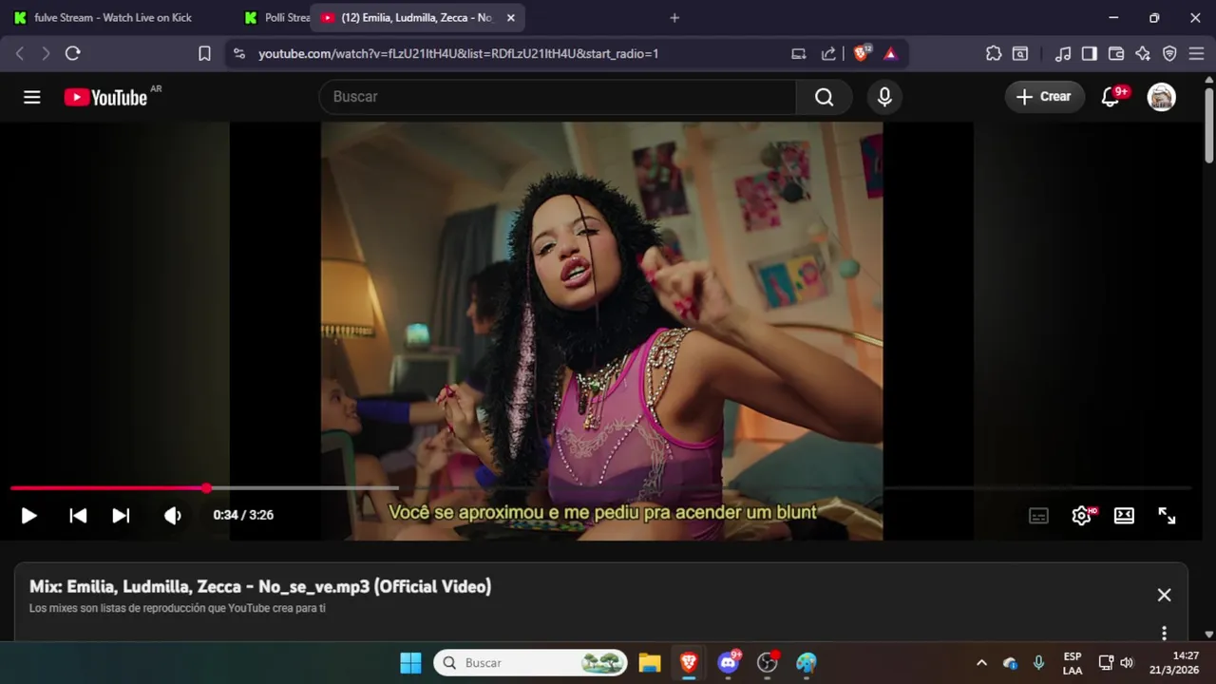Click the page vertical scrollbar
The width and height of the screenshot is (1216, 684).
1208,123
